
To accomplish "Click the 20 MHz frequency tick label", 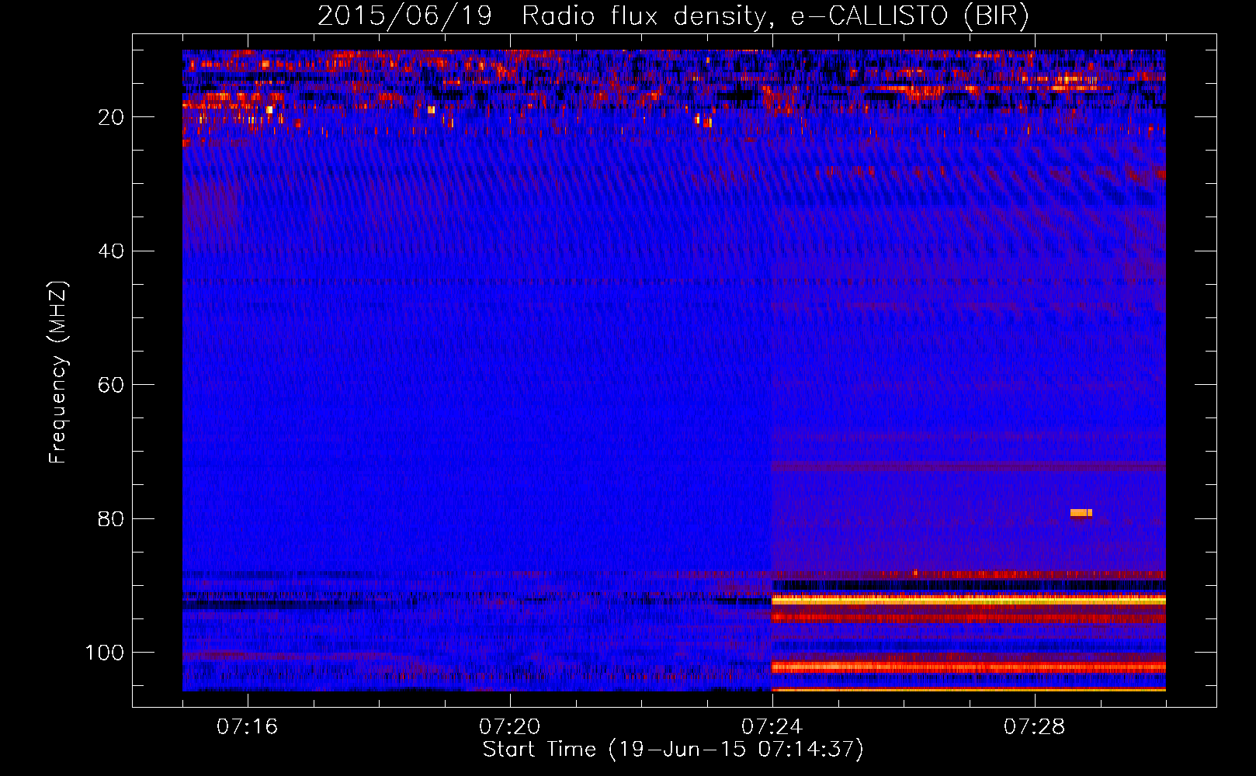I will [x=112, y=117].
